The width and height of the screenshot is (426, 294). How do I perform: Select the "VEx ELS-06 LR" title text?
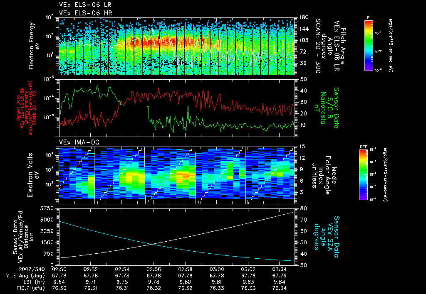tap(85, 5)
